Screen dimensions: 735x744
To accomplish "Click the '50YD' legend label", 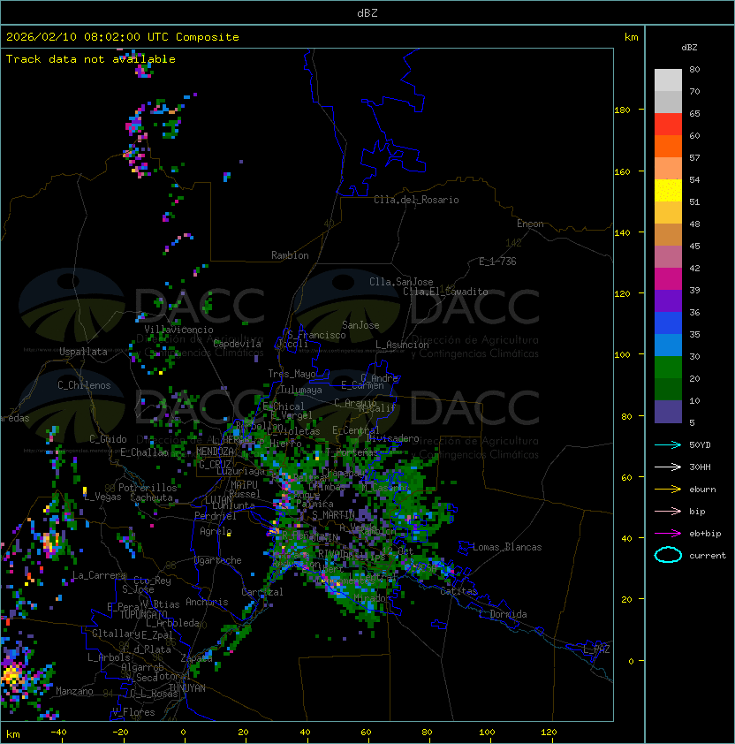I will point(700,445).
